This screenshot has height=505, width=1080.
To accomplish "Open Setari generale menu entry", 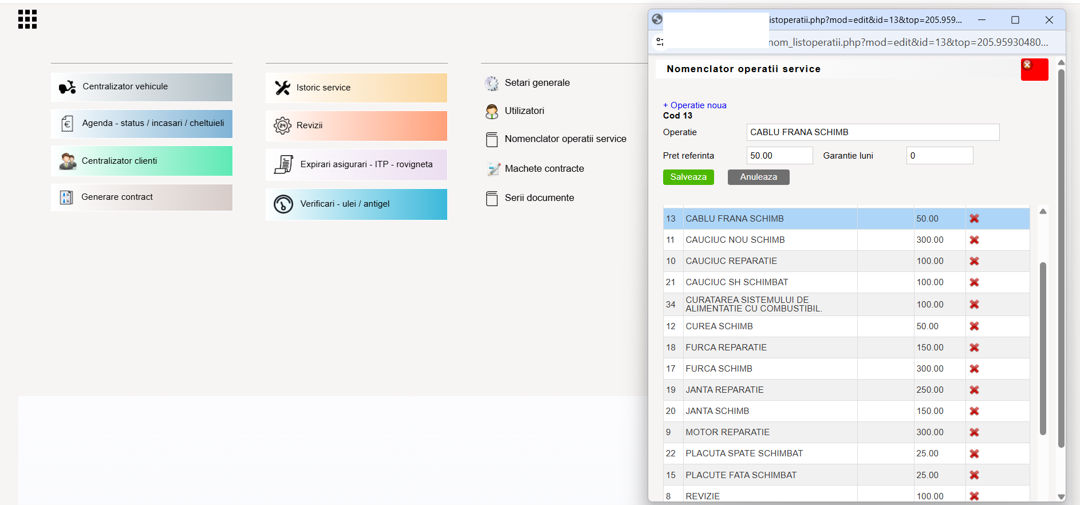I will pyautogui.click(x=537, y=83).
